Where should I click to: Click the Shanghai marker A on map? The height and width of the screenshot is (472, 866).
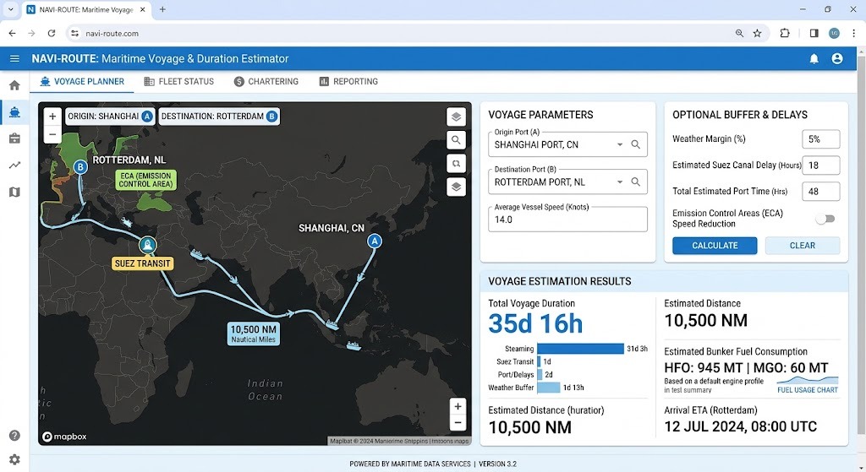coord(375,241)
